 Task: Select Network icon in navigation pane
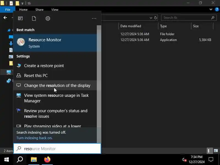click(x=9, y=81)
